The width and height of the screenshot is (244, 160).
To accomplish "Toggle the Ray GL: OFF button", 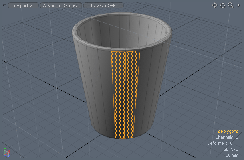I will [103, 6].
